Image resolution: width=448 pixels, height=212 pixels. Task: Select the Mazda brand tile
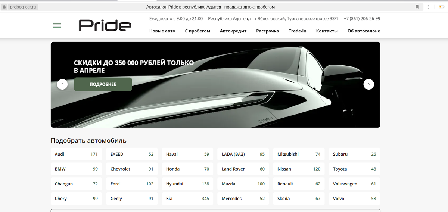click(243, 184)
